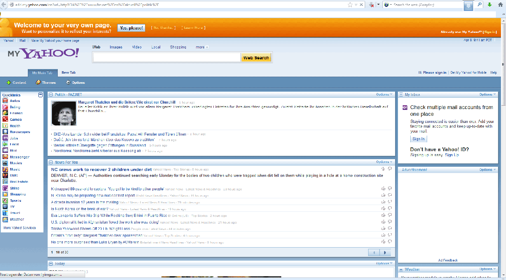Click the Sign In button in My Inbox

coord(419,139)
